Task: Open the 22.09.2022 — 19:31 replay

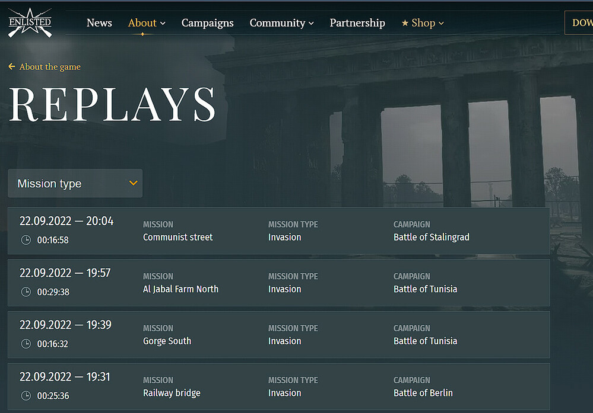Action: point(279,386)
